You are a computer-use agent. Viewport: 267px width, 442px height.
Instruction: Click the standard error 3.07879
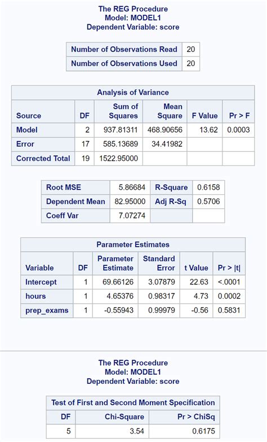point(162,282)
